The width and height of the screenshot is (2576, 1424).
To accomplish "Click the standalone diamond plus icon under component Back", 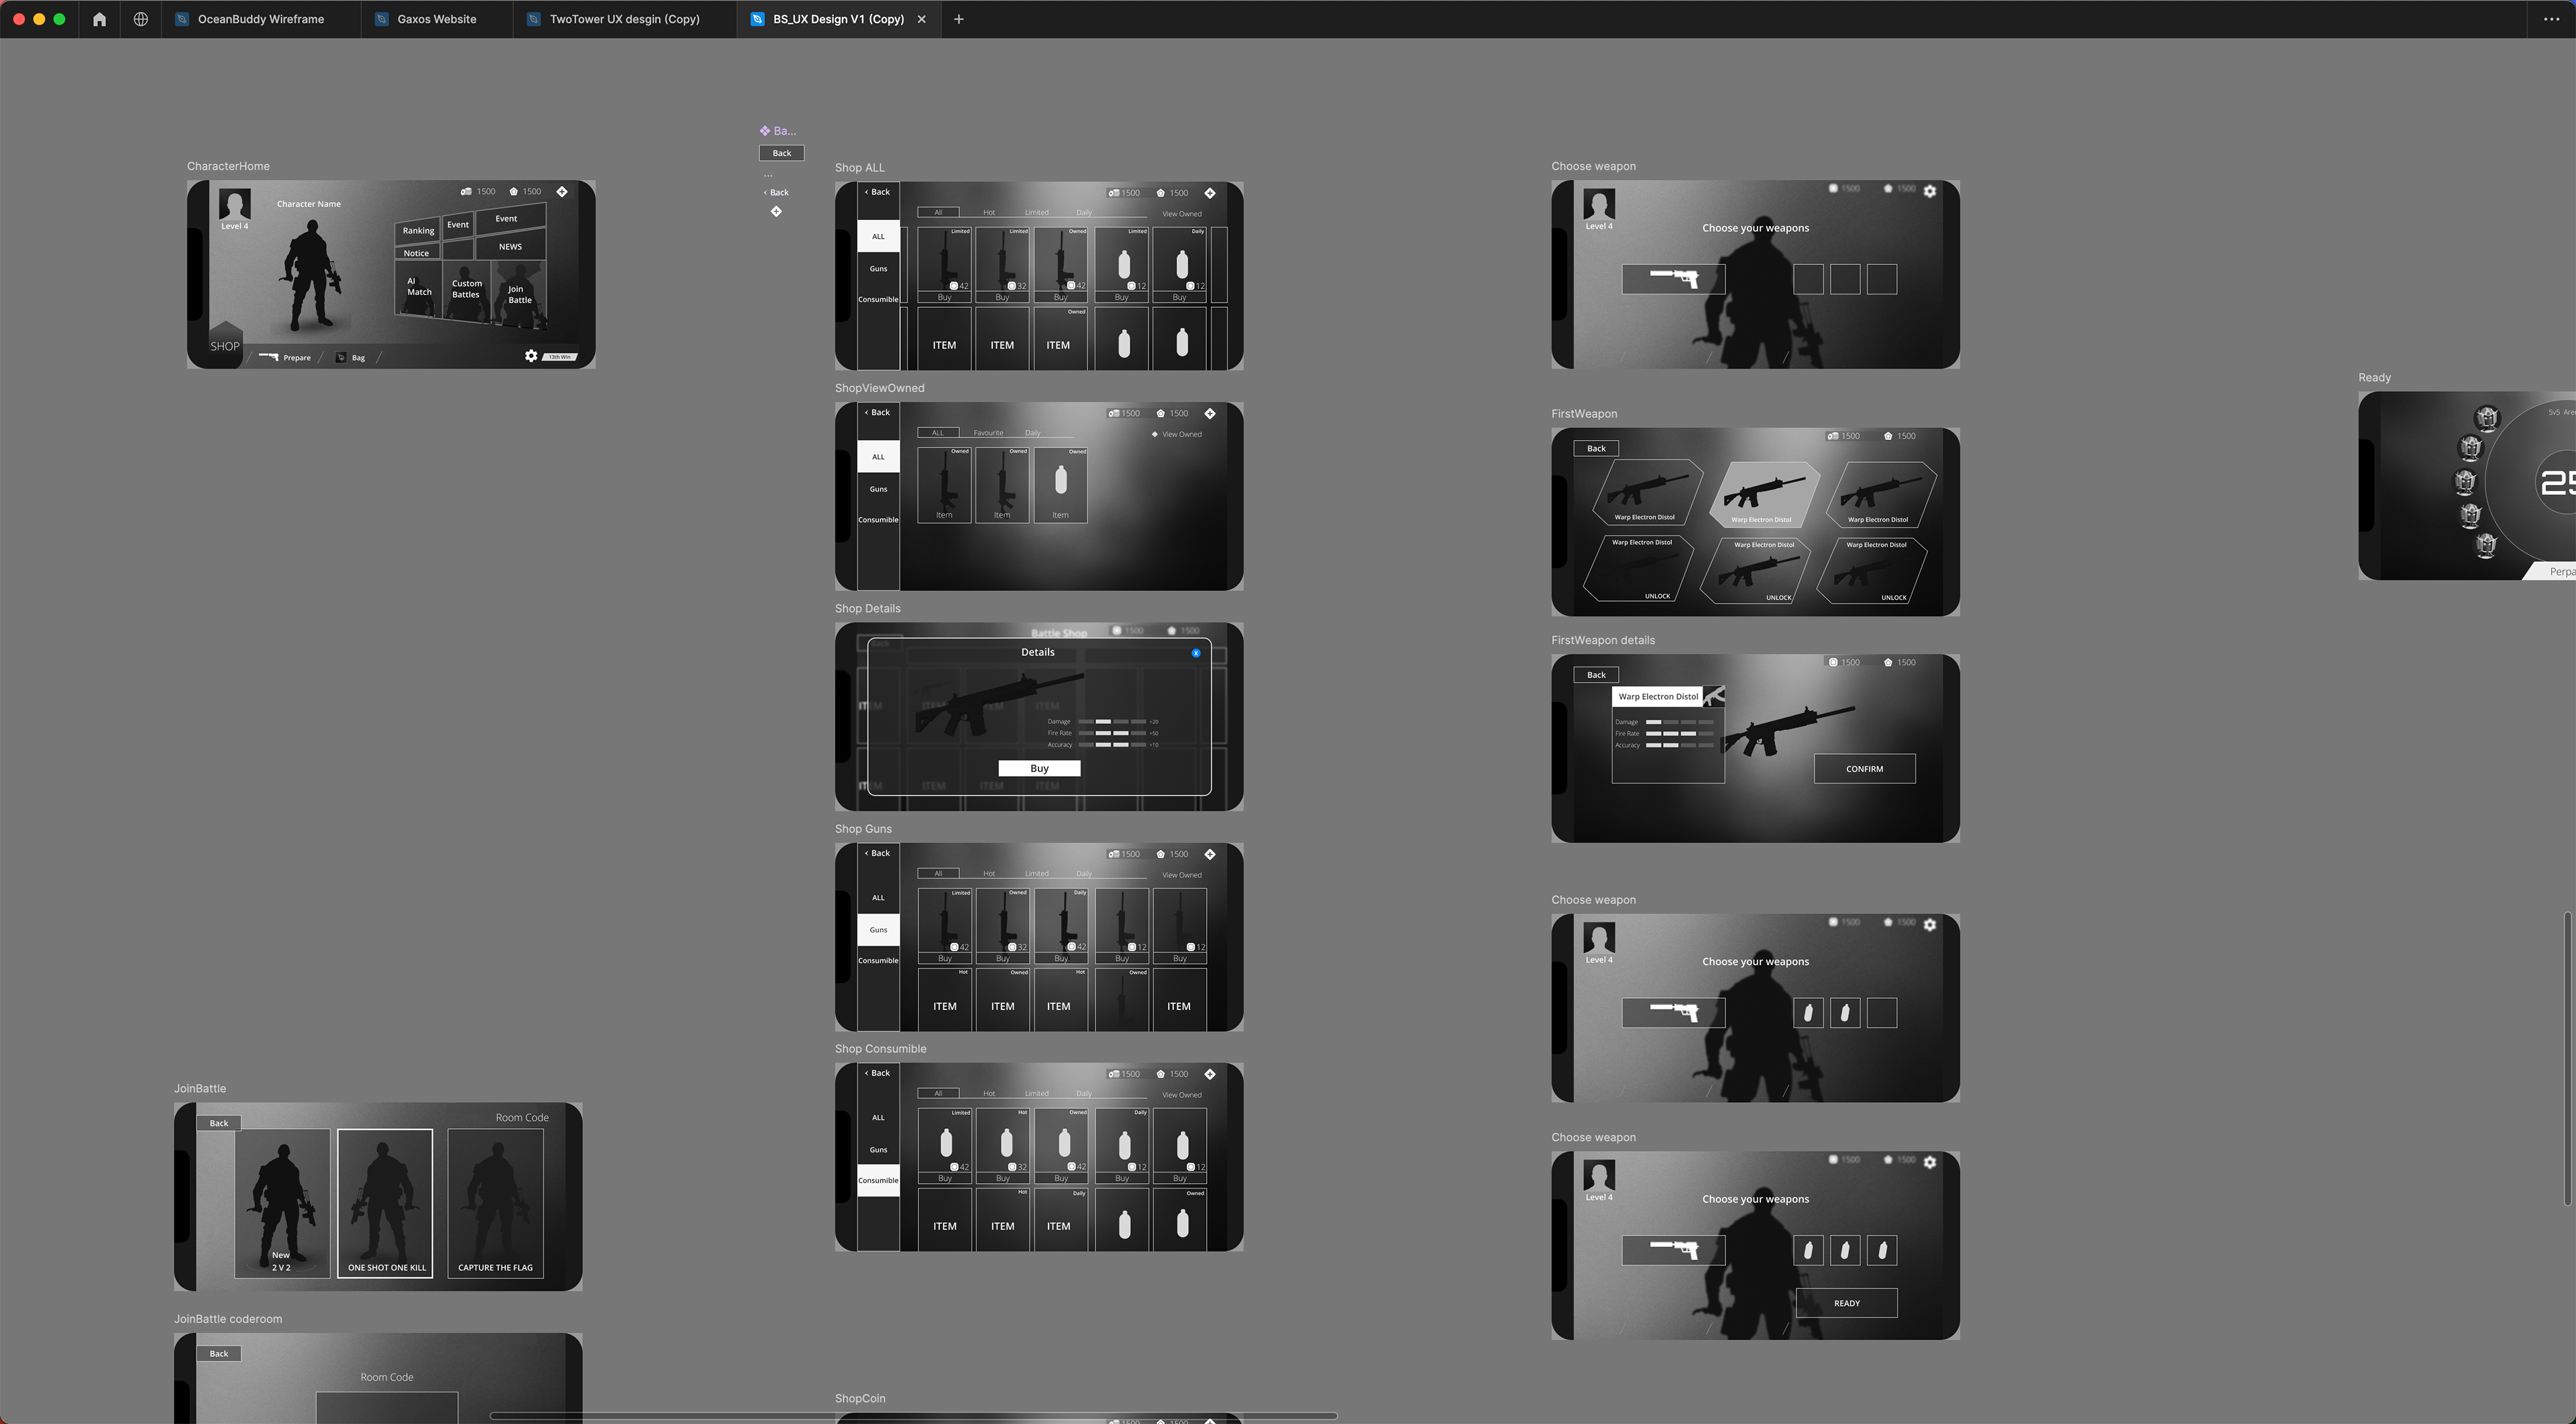I will [x=776, y=211].
